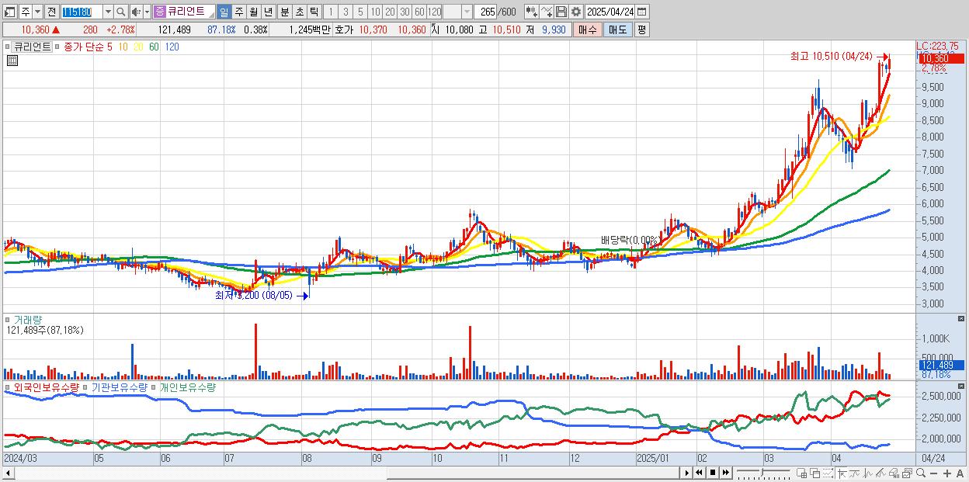Switch to 분 minute chart tab

[285, 12]
